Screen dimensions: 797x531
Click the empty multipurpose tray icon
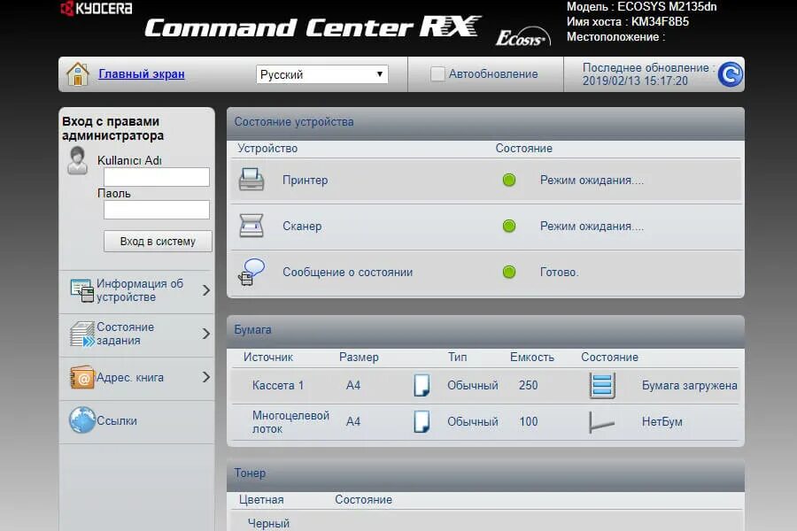(602, 422)
